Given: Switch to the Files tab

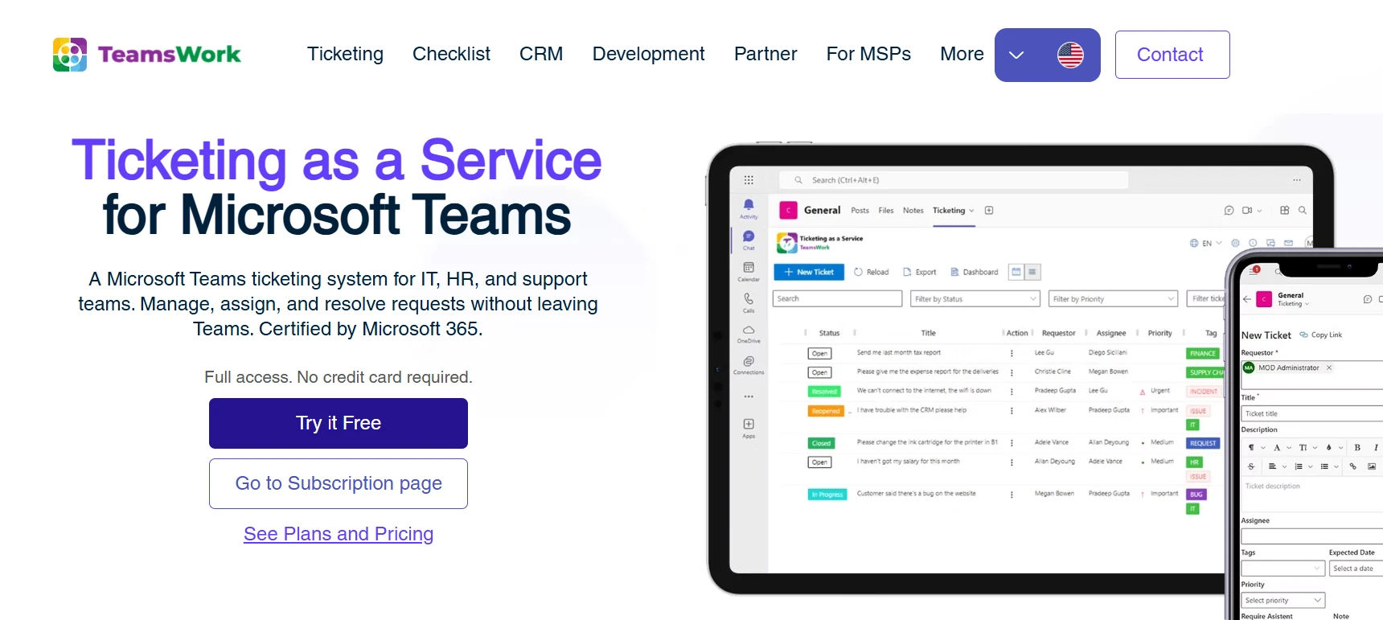Looking at the screenshot, I should click(886, 211).
